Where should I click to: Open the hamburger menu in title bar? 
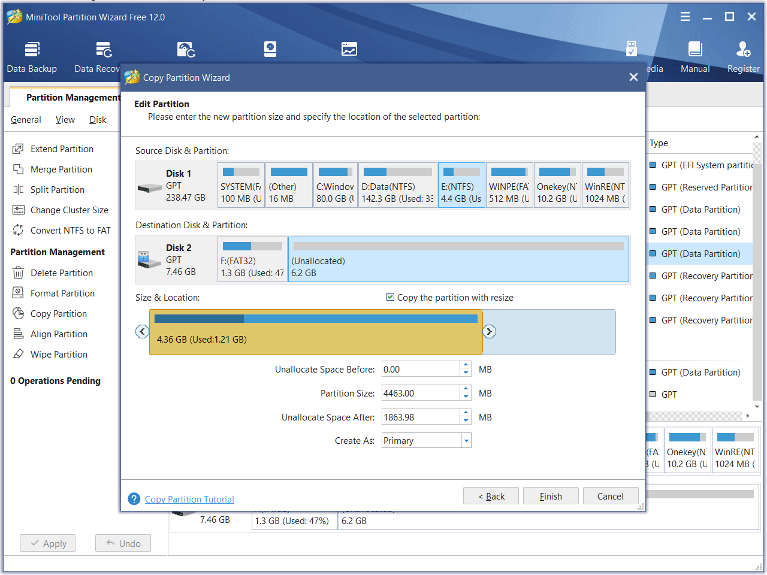coord(686,17)
